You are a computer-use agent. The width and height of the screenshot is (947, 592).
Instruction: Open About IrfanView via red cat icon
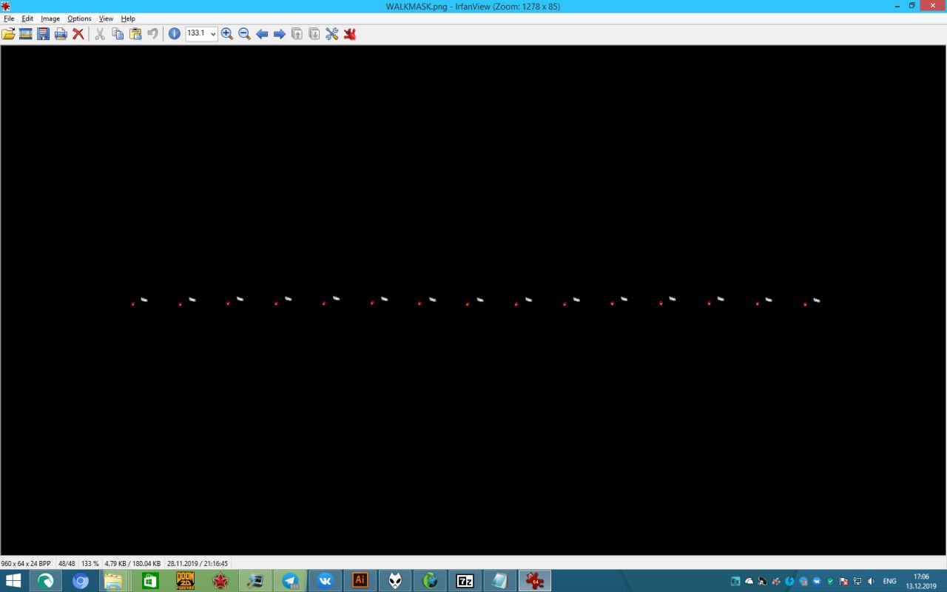[x=350, y=33]
